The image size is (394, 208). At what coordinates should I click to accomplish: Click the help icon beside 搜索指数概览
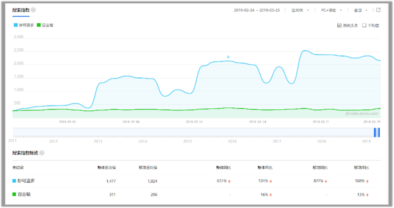click(42, 153)
